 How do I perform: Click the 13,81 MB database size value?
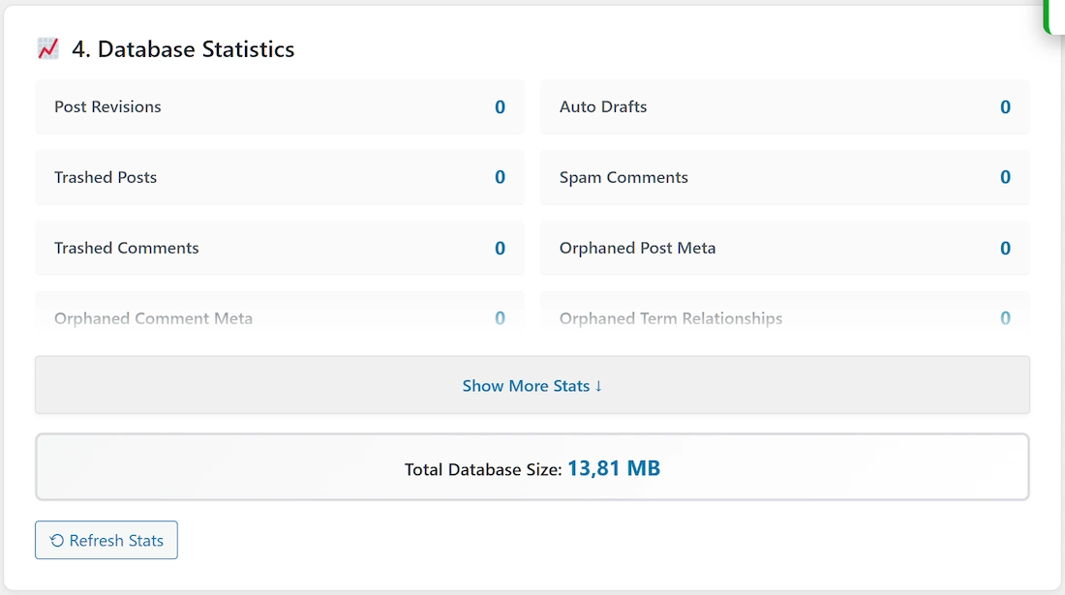pos(614,468)
